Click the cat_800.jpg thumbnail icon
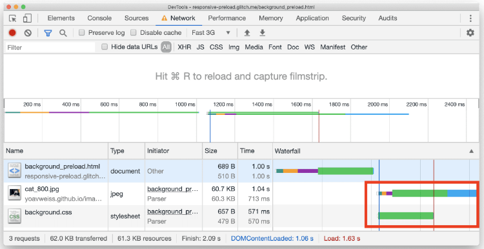The width and height of the screenshot is (484, 249). point(14,194)
